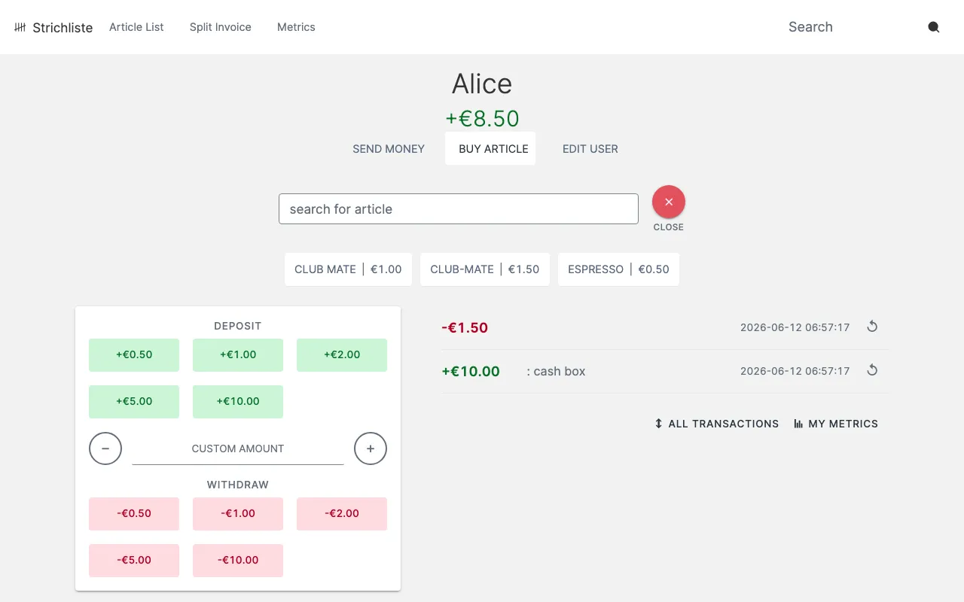Withdraw -€10.00
Viewport: 964px width, 602px height.
pos(238,561)
